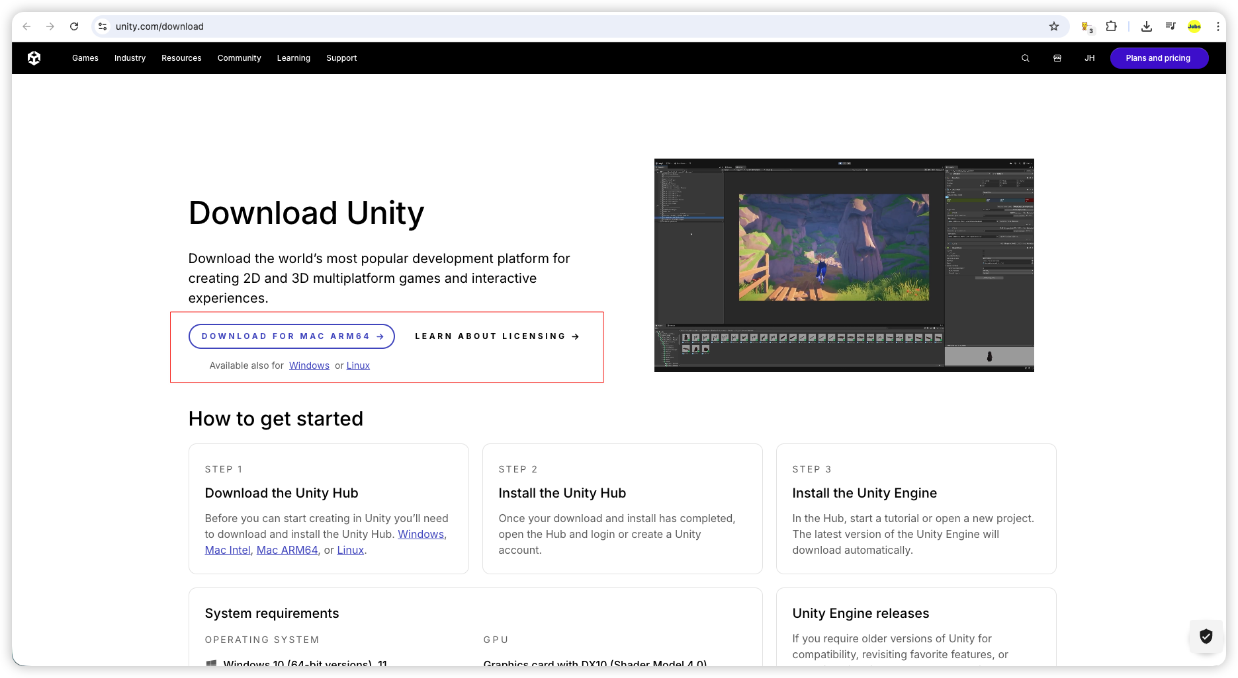Click Windows link under Available also for

pos(309,365)
